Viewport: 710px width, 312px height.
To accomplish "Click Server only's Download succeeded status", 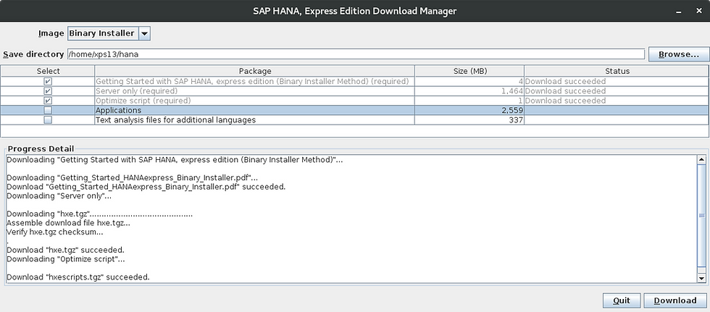I will (566, 91).
